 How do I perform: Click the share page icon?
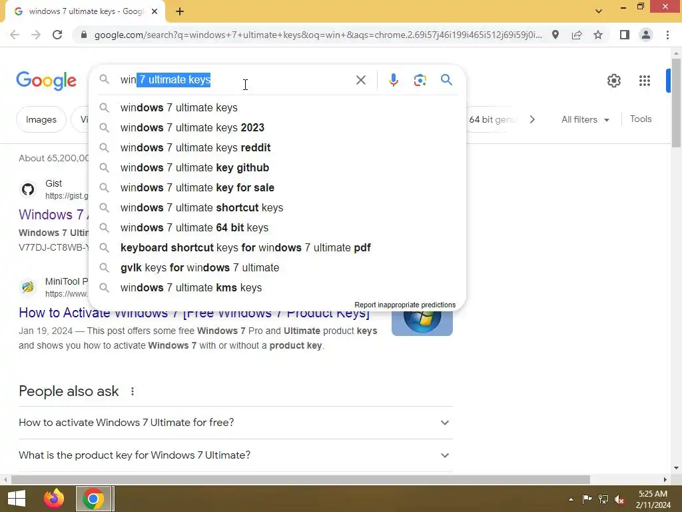(577, 35)
